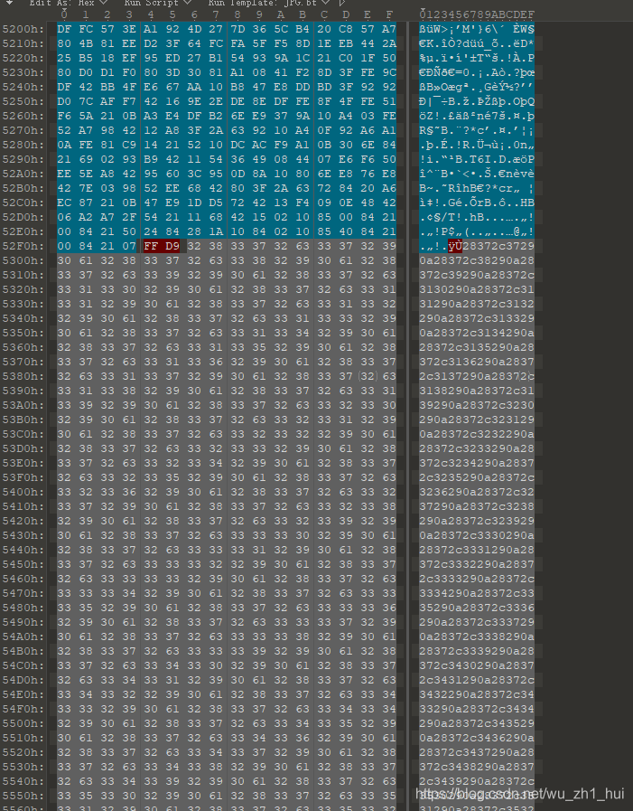Open the Edit As Hex dropdown
633x811 pixels.
(x=67, y=3)
